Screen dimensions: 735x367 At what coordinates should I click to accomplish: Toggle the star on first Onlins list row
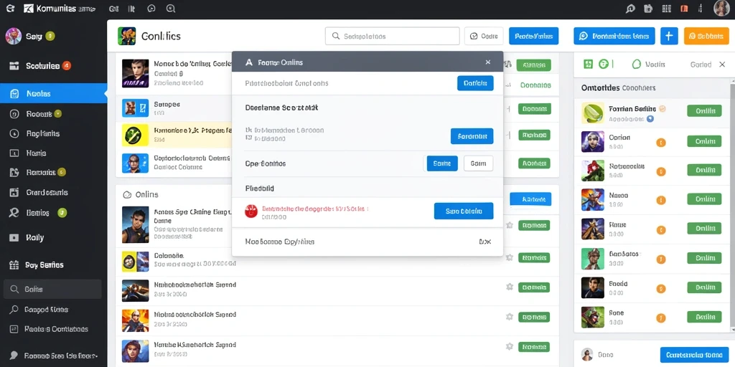point(510,225)
